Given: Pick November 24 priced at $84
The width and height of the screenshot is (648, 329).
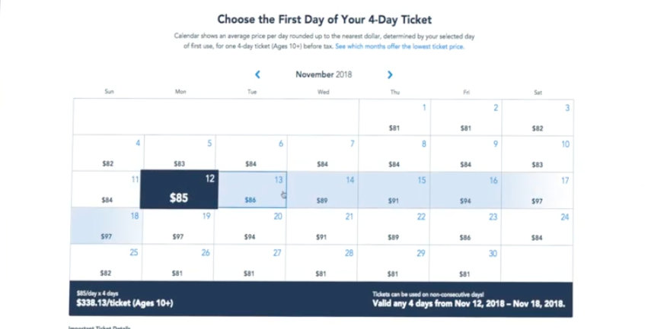Looking at the screenshot, I should point(537,226).
